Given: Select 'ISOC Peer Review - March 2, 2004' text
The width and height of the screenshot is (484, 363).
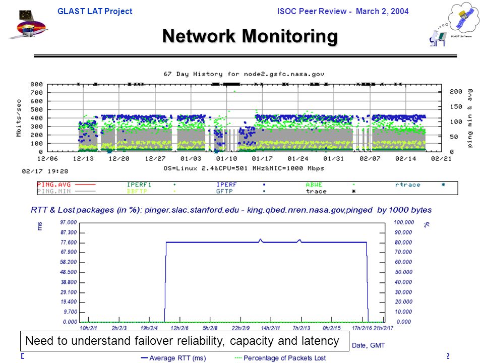Looking at the screenshot, I should coord(343,12).
